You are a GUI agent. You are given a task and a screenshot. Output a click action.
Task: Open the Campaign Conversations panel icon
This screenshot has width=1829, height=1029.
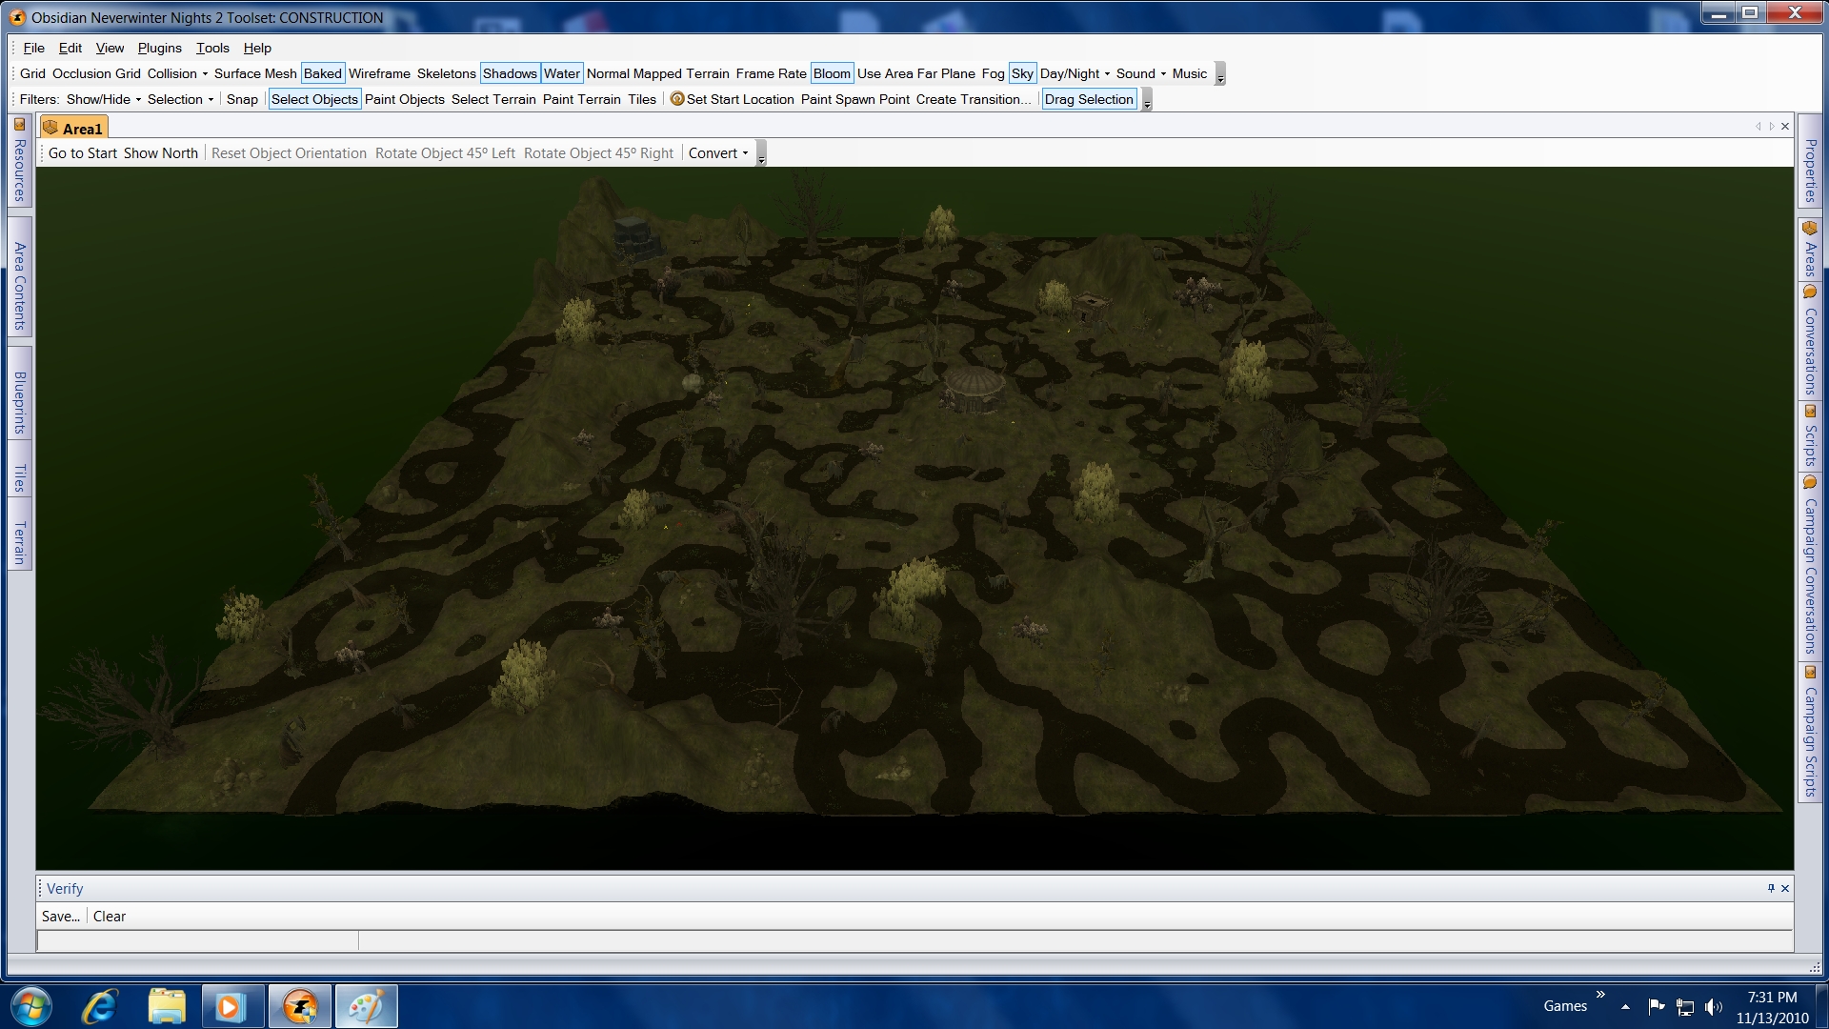1810,483
